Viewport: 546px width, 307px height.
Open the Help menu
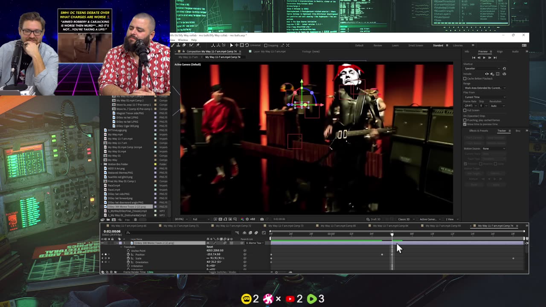click(194, 40)
